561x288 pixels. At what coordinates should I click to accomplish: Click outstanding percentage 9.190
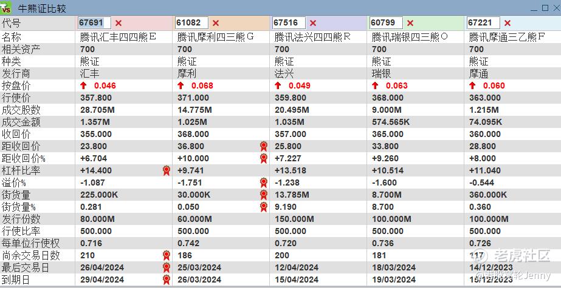[286, 207]
